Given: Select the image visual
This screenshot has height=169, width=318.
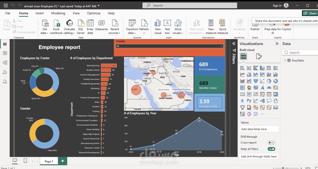Looking at the screenshot, I should click(276, 107).
